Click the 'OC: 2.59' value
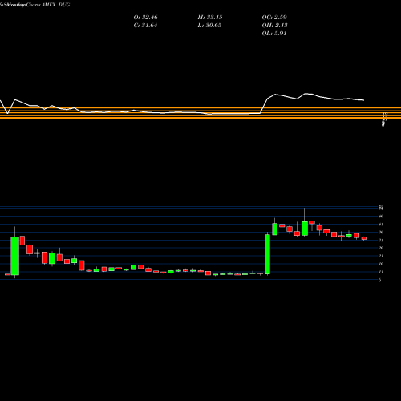The image size is (401, 401). coord(274,18)
